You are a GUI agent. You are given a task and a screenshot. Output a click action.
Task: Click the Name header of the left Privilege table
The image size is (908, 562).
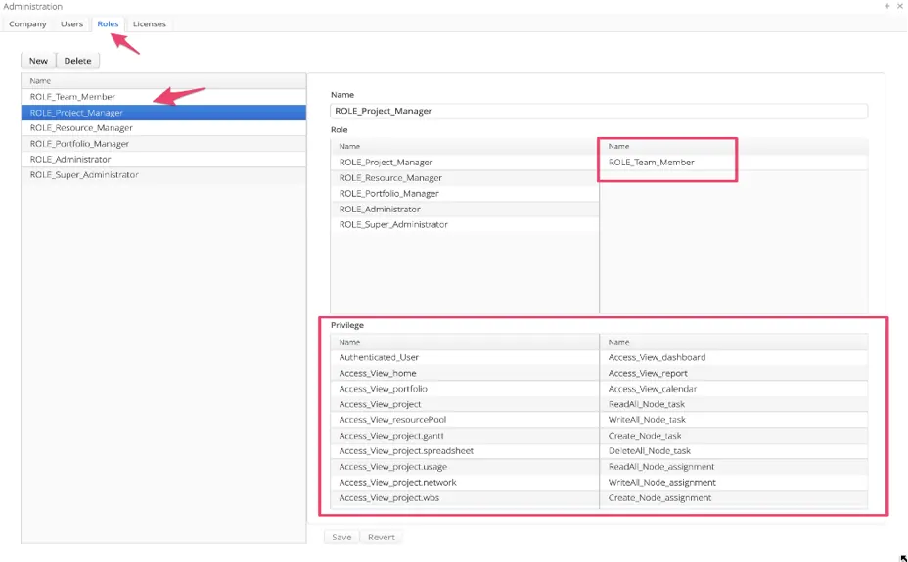tap(465, 343)
